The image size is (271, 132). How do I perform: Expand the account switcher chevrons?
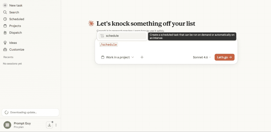click(56, 125)
